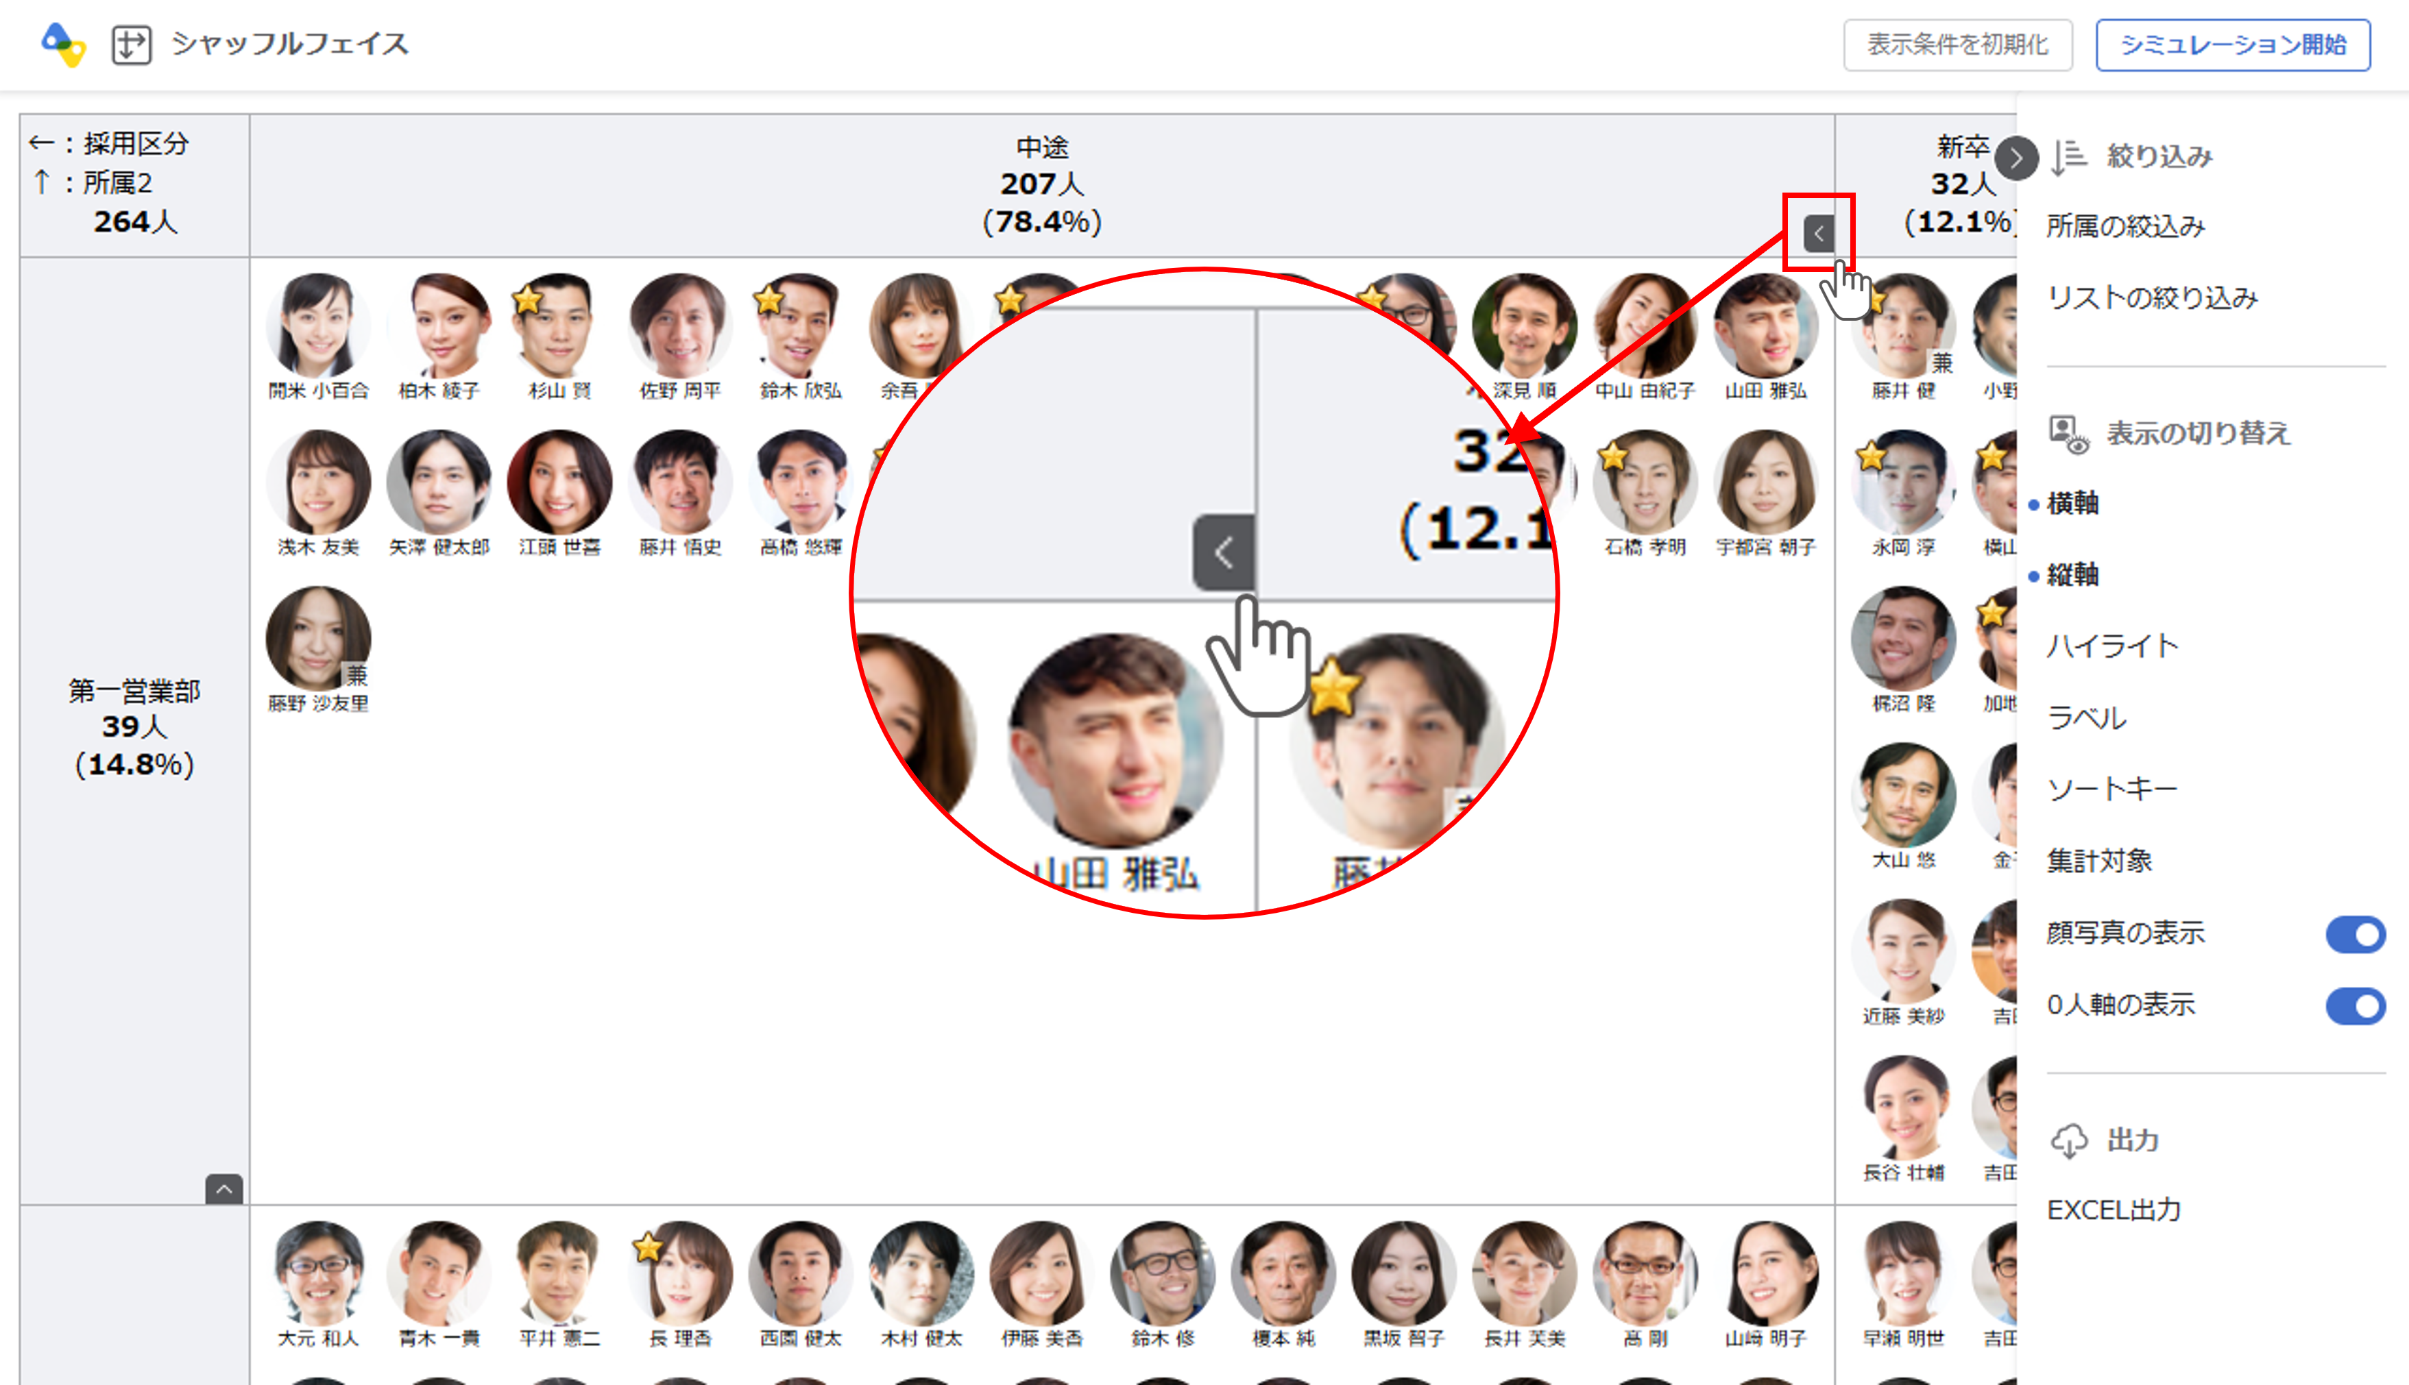Collapse the 中途 column with left chevron

(1818, 233)
